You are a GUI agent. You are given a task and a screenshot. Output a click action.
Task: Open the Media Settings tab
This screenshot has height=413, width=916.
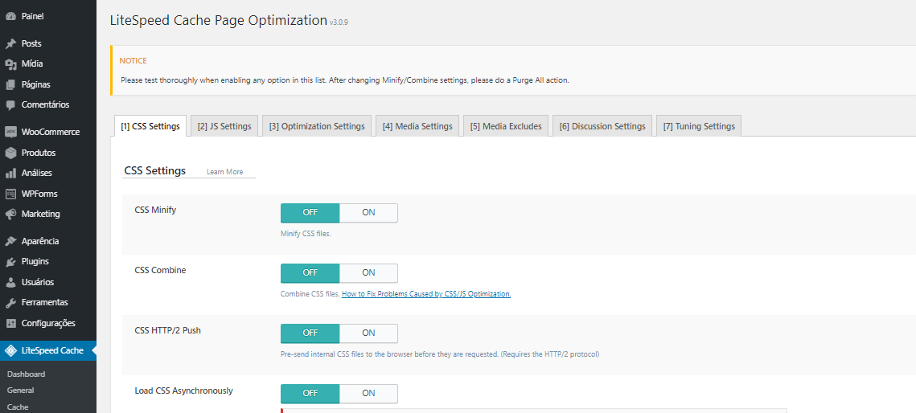click(x=417, y=126)
